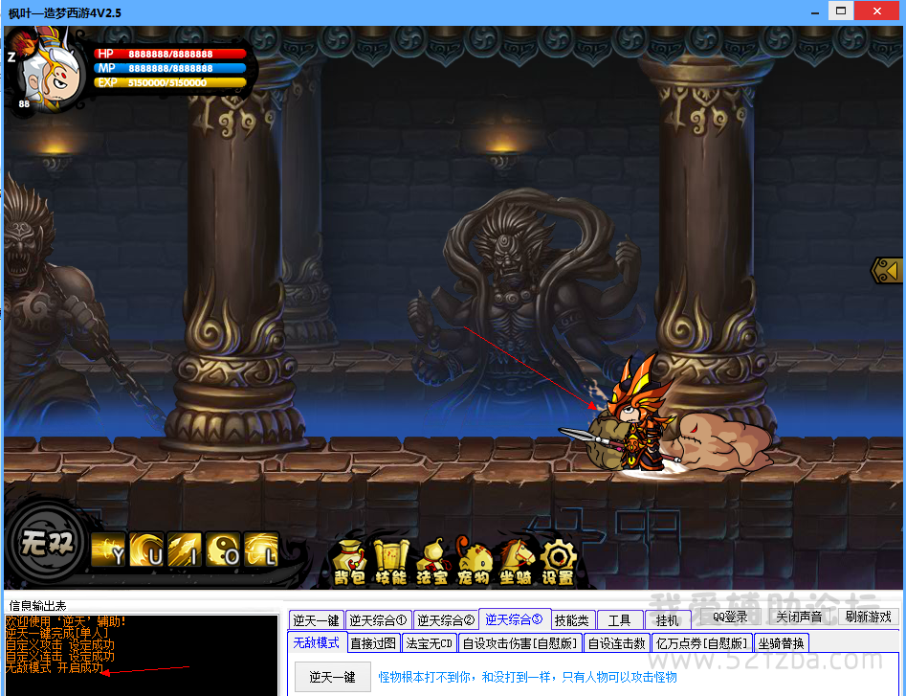Open the 坐骑替换 sub-tab

pyautogui.click(x=782, y=642)
